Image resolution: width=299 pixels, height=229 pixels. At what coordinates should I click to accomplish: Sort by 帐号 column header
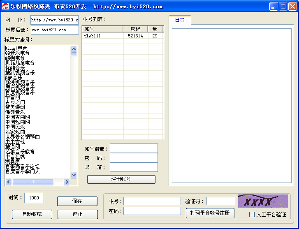[x=102, y=29]
